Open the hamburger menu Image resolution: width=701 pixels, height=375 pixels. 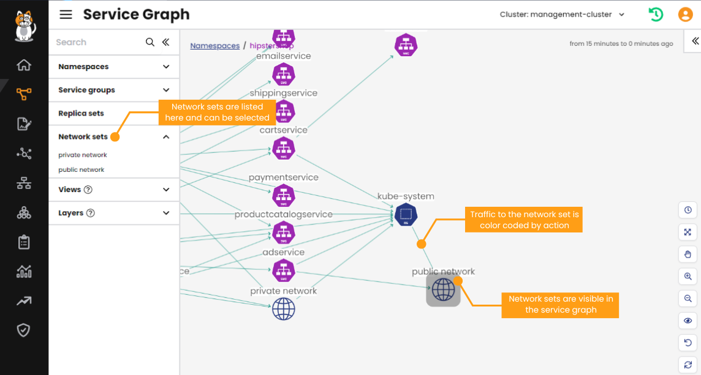[x=66, y=14]
